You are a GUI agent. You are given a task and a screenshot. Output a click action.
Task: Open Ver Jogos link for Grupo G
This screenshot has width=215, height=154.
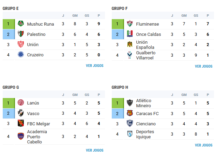point(94,150)
